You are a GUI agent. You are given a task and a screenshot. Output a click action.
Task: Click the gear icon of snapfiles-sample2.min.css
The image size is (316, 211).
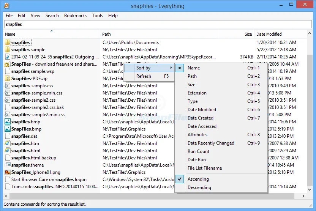pyautogui.click(x=8, y=115)
